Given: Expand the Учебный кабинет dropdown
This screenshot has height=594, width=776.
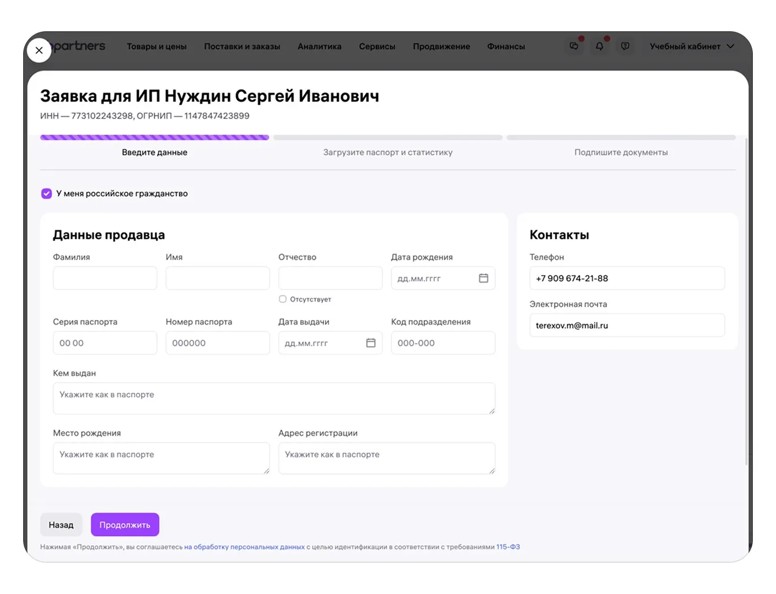Looking at the screenshot, I should 691,46.
